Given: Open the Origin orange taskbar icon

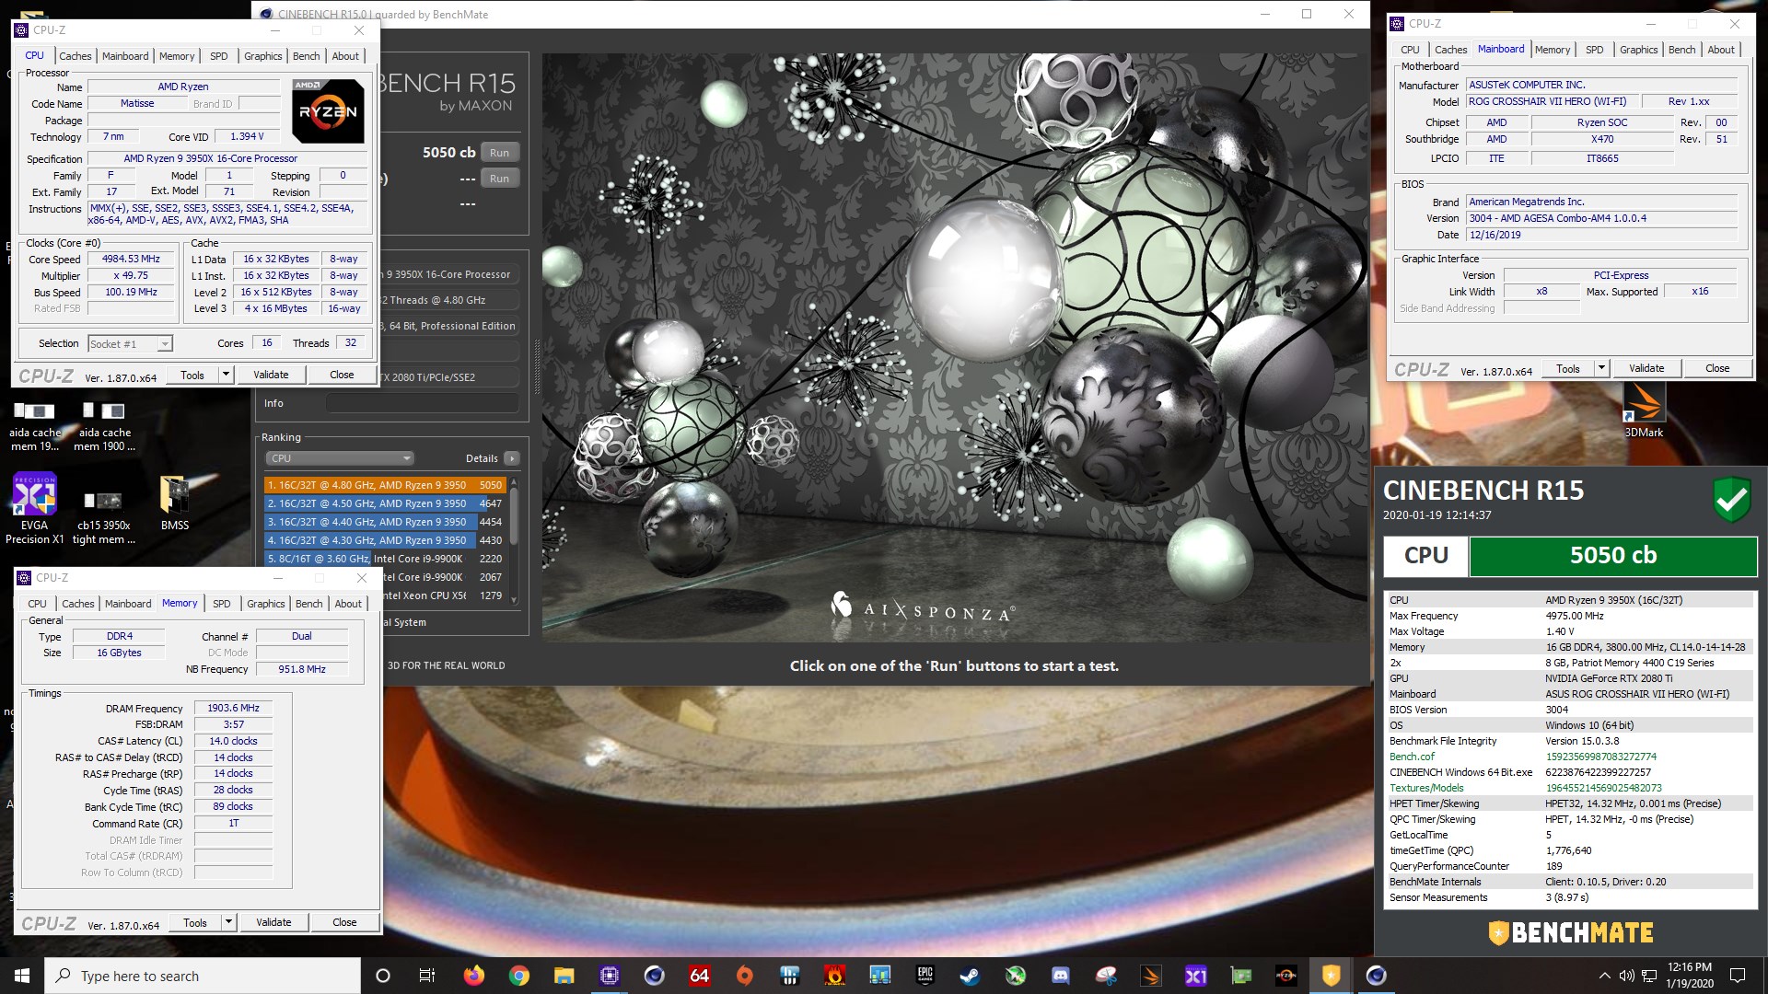Looking at the screenshot, I should 744,976.
